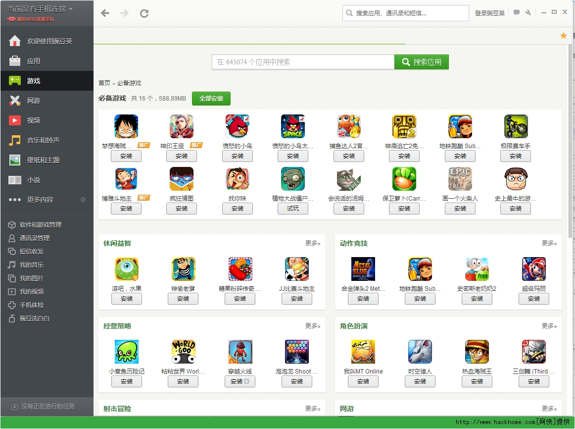Click the 没有正在进行的任务 status
575x429 pixels.
pos(43,406)
